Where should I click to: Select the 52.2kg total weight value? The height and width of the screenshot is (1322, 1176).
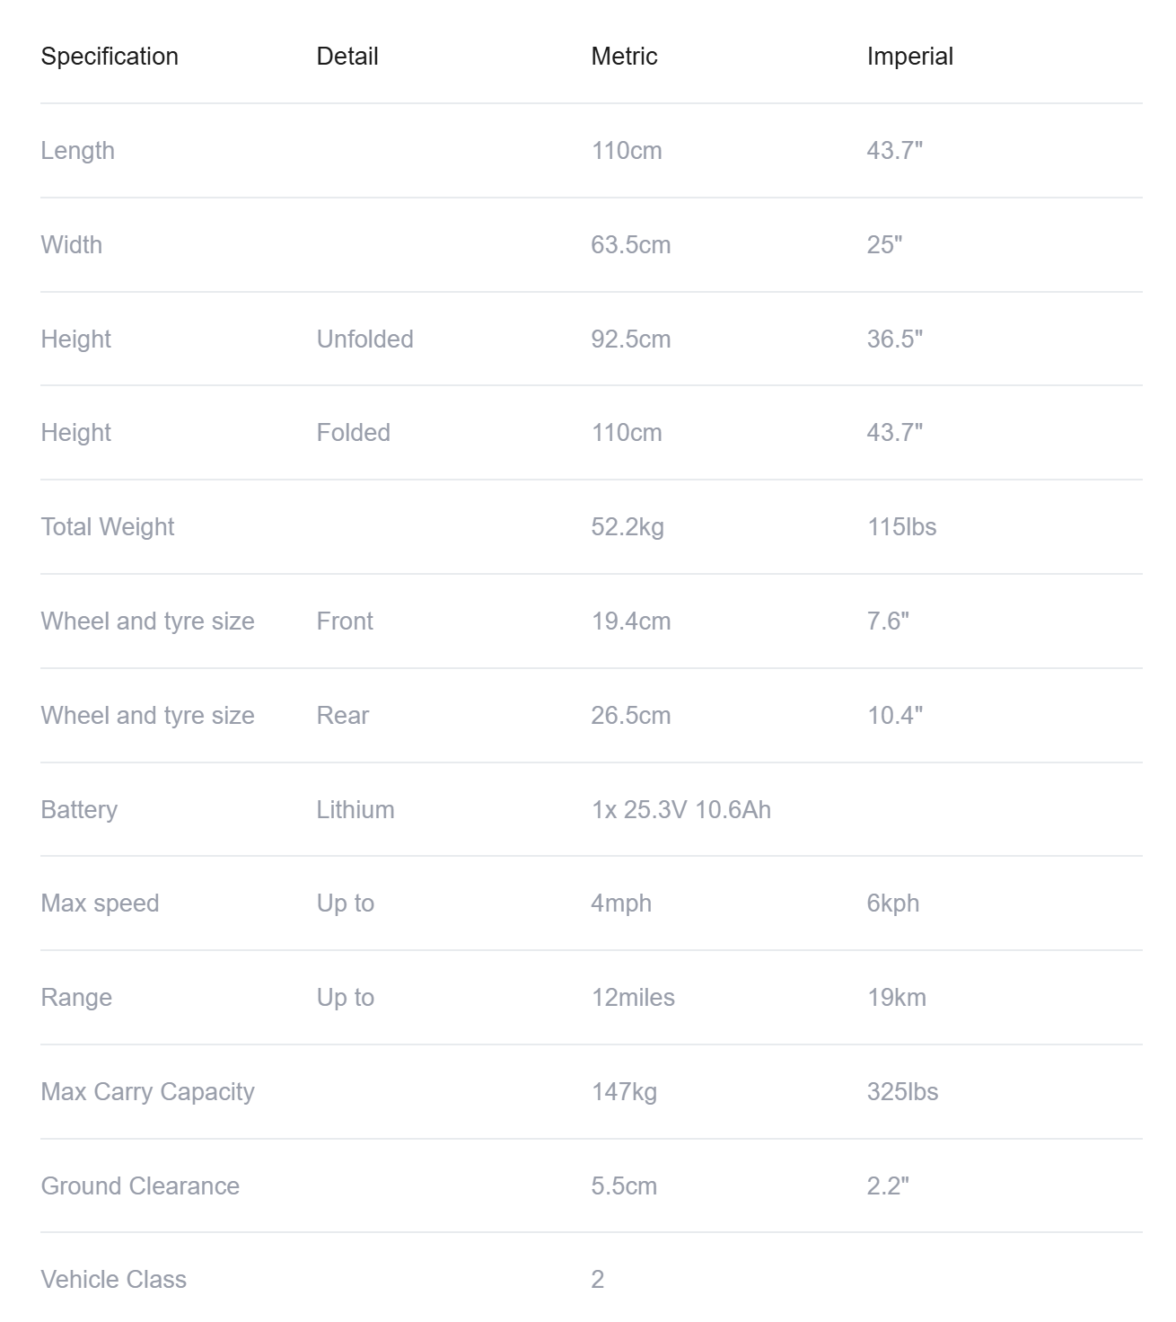click(627, 527)
